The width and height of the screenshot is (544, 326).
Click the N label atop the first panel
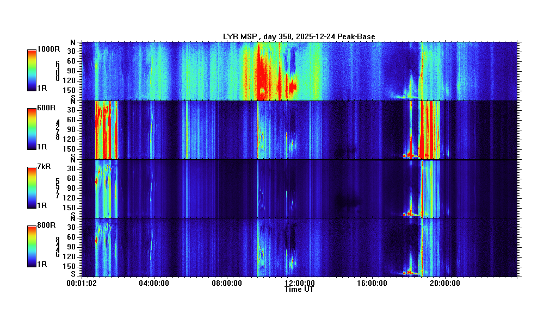click(x=72, y=42)
